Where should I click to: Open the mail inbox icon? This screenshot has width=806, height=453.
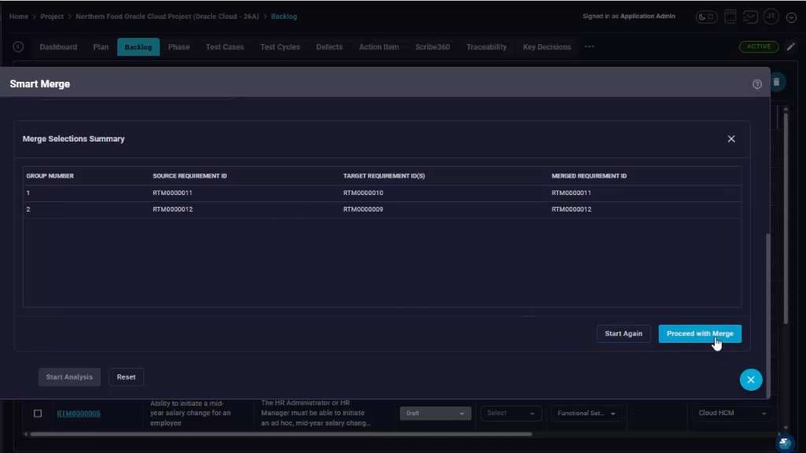click(x=750, y=17)
